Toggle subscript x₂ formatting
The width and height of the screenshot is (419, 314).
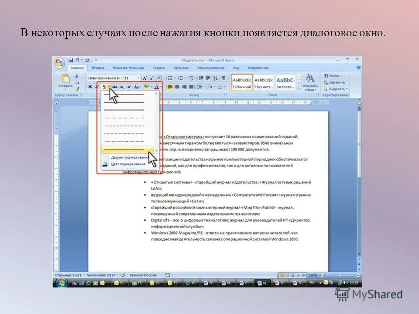pyautogui.click(x=122, y=87)
